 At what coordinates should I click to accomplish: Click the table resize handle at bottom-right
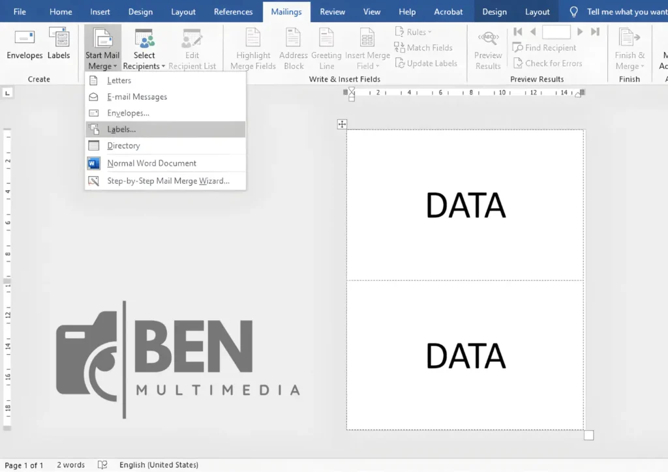click(588, 435)
